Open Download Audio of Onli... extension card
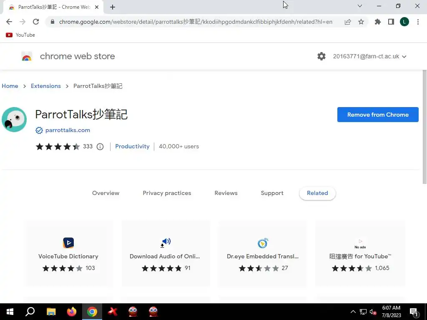This screenshot has height=320, width=427. point(166,253)
